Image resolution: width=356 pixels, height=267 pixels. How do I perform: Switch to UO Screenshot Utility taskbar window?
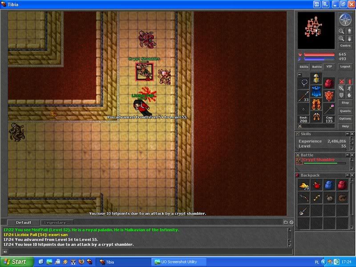179,262
